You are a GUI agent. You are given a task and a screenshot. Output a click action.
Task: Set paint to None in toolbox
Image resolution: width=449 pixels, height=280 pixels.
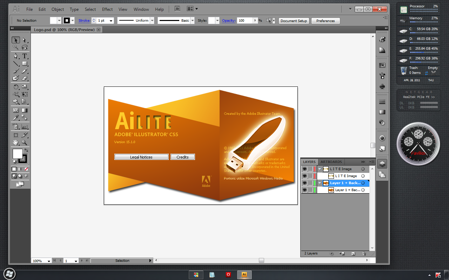pos(26,169)
